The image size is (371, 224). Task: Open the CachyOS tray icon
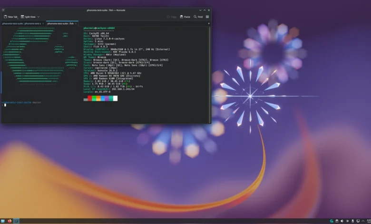click(332, 221)
